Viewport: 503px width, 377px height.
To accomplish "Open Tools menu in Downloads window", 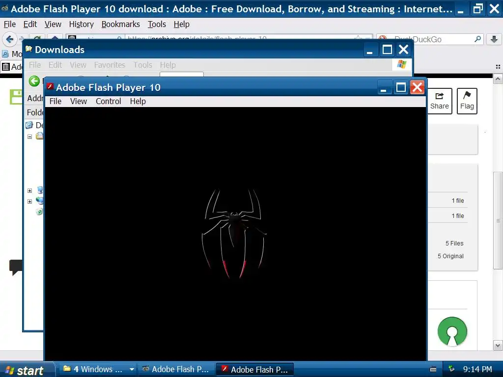I will tap(142, 65).
